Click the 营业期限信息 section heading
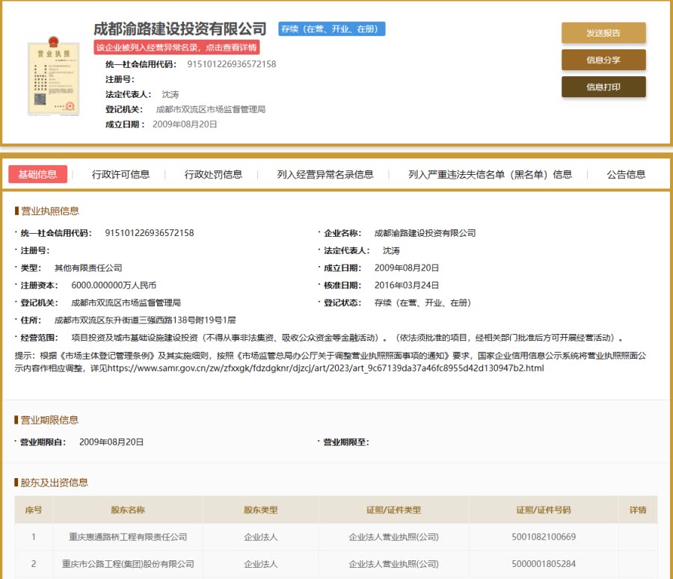This screenshot has height=579, width=673. pyautogui.click(x=50, y=420)
